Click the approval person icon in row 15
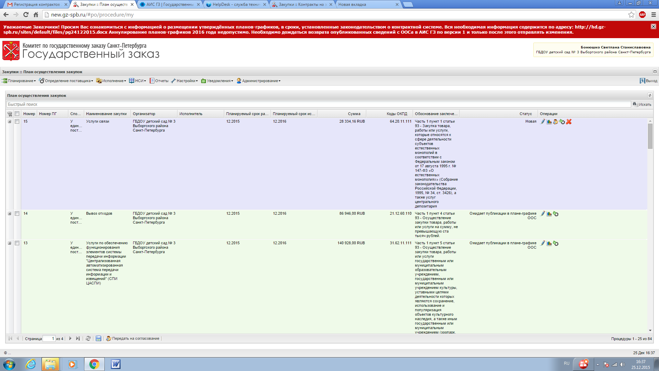659x371 pixels. pos(556,122)
